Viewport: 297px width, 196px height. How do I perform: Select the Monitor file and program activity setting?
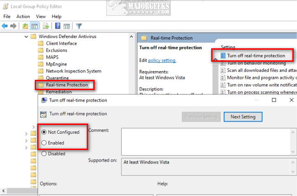pyautogui.click(x=262, y=78)
